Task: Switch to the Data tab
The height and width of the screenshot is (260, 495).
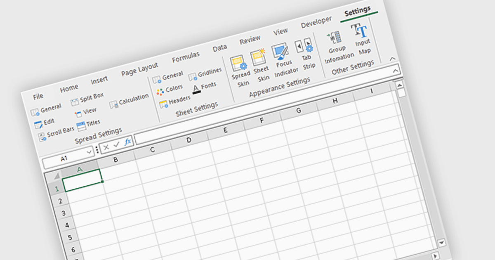Action: coord(220,48)
